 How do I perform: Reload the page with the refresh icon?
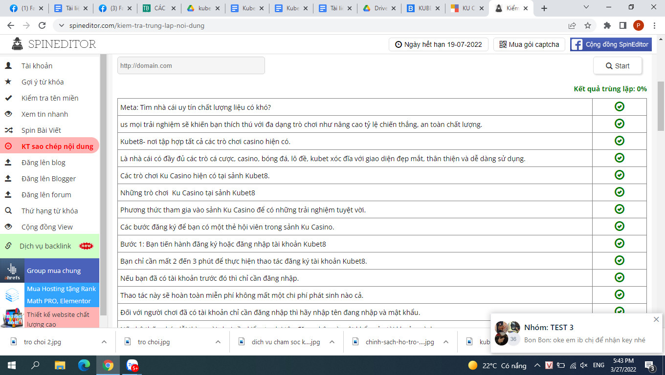[42, 25]
